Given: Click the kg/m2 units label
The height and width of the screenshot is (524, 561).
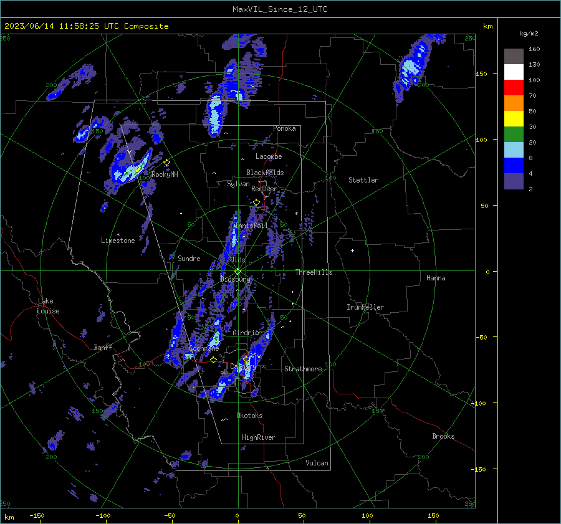Looking at the screenshot, I should (529, 34).
